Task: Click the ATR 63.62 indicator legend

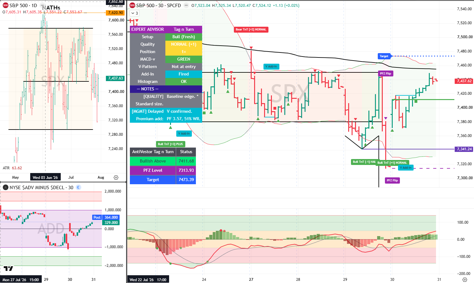Action: click(x=12, y=168)
